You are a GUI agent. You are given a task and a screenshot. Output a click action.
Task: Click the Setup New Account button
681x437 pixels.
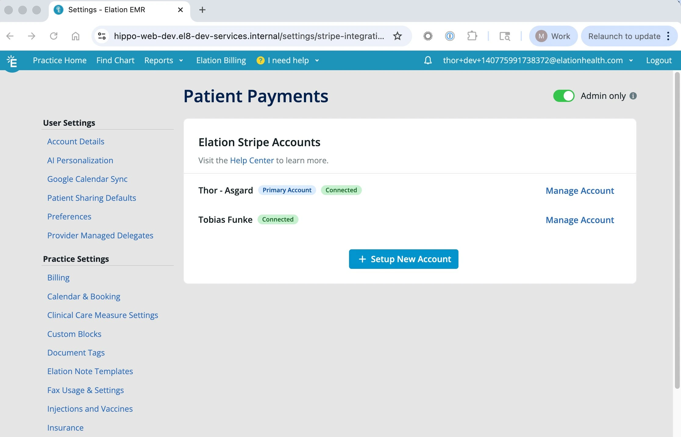(403, 259)
